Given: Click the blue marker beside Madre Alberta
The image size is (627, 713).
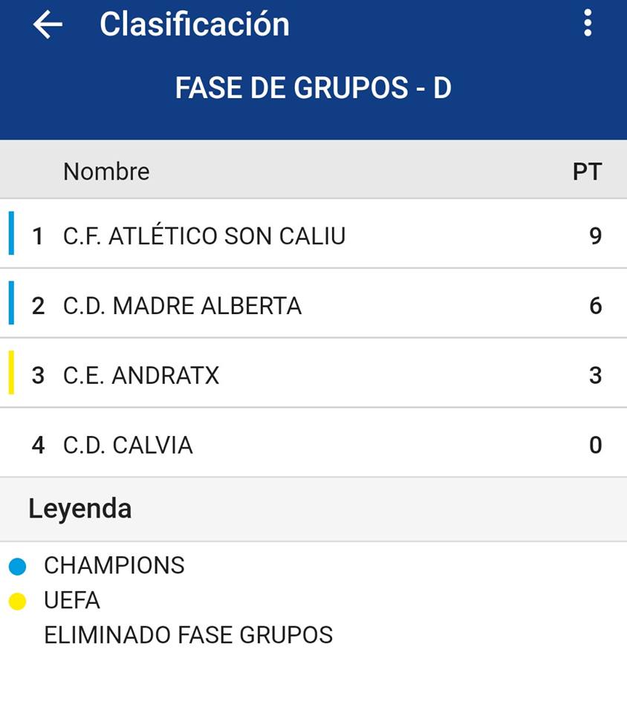Looking at the screenshot, I should coord(11,303).
